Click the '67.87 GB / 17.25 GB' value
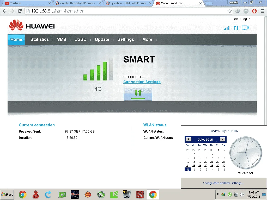 coord(80,132)
